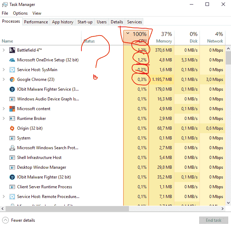Click the Battlefield 4 process icon
The height and width of the screenshot is (228, 231).
[x=12, y=50]
